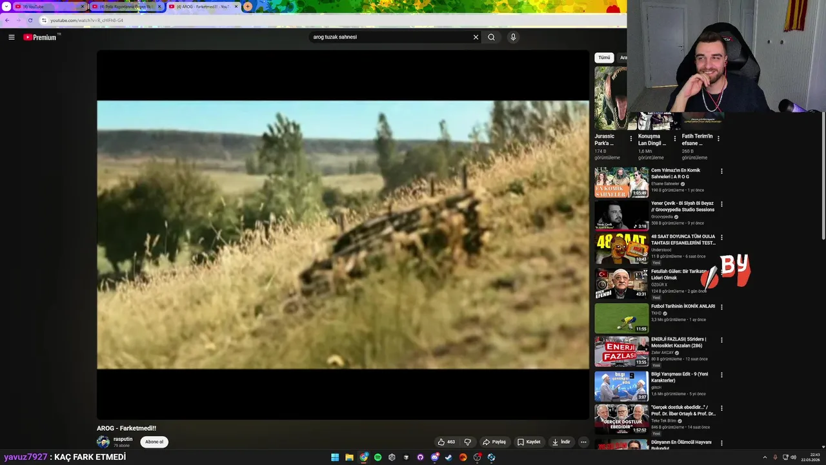This screenshot has height=465, width=826.
Task: Open options for 'Gerçek dostluk ebedidir' video
Action: coord(721,408)
